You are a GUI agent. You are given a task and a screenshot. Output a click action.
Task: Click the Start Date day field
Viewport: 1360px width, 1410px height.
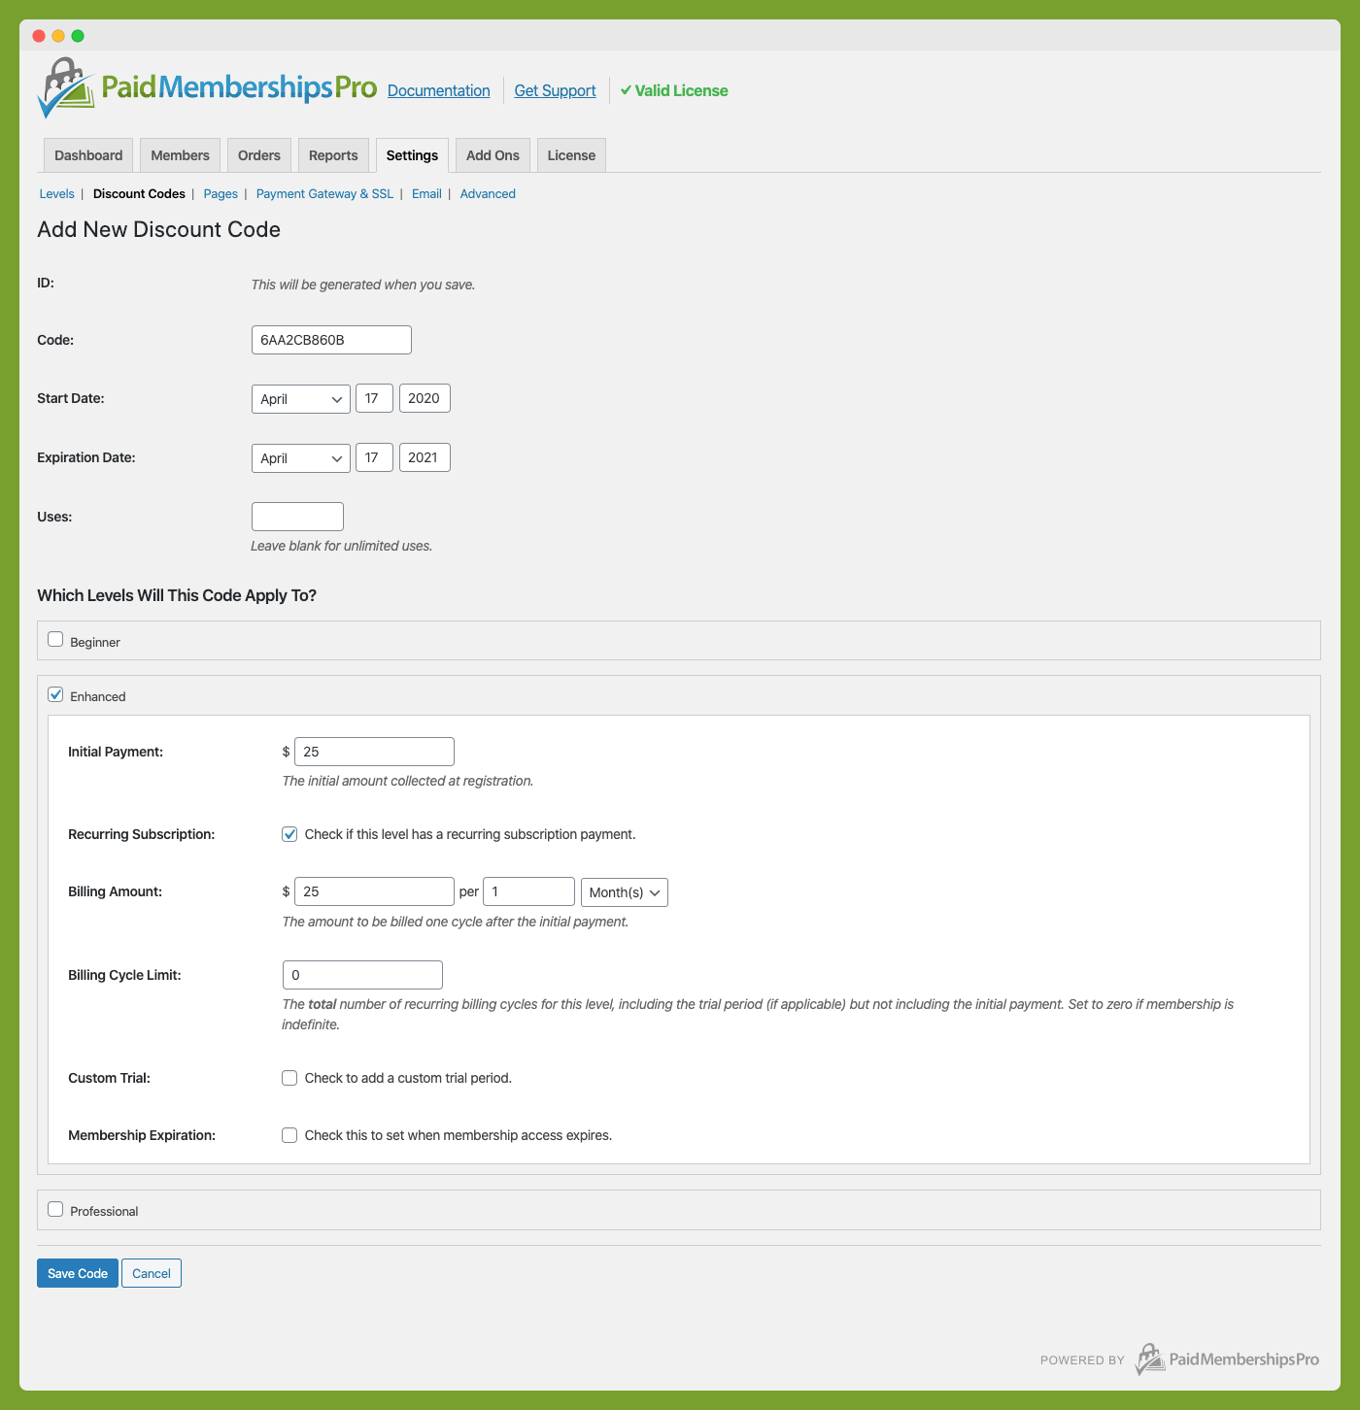[374, 398]
